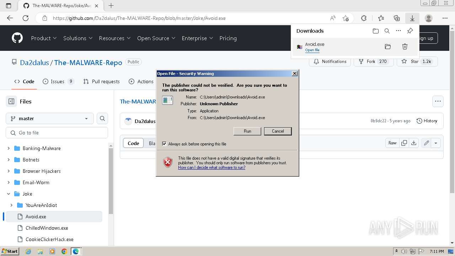Image resolution: width=455 pixels, height=256 pixels.
Task: Open Collections icon in toolbar
Action: pyautogui.click(x=397, y=18)
